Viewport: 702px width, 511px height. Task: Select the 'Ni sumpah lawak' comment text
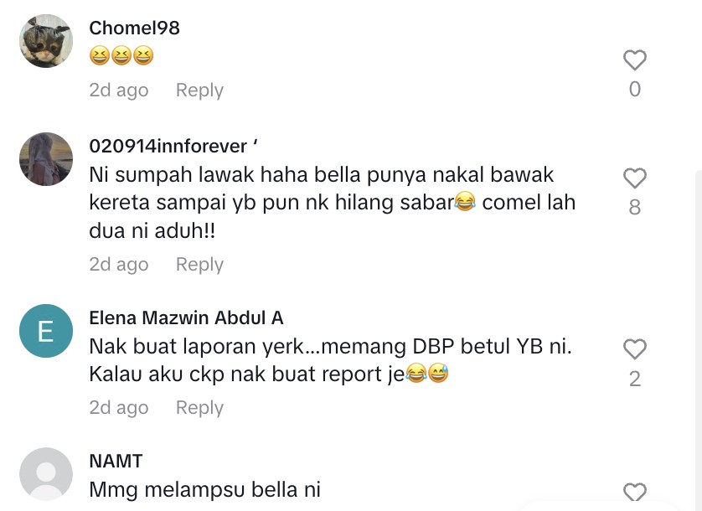(333, 203)
